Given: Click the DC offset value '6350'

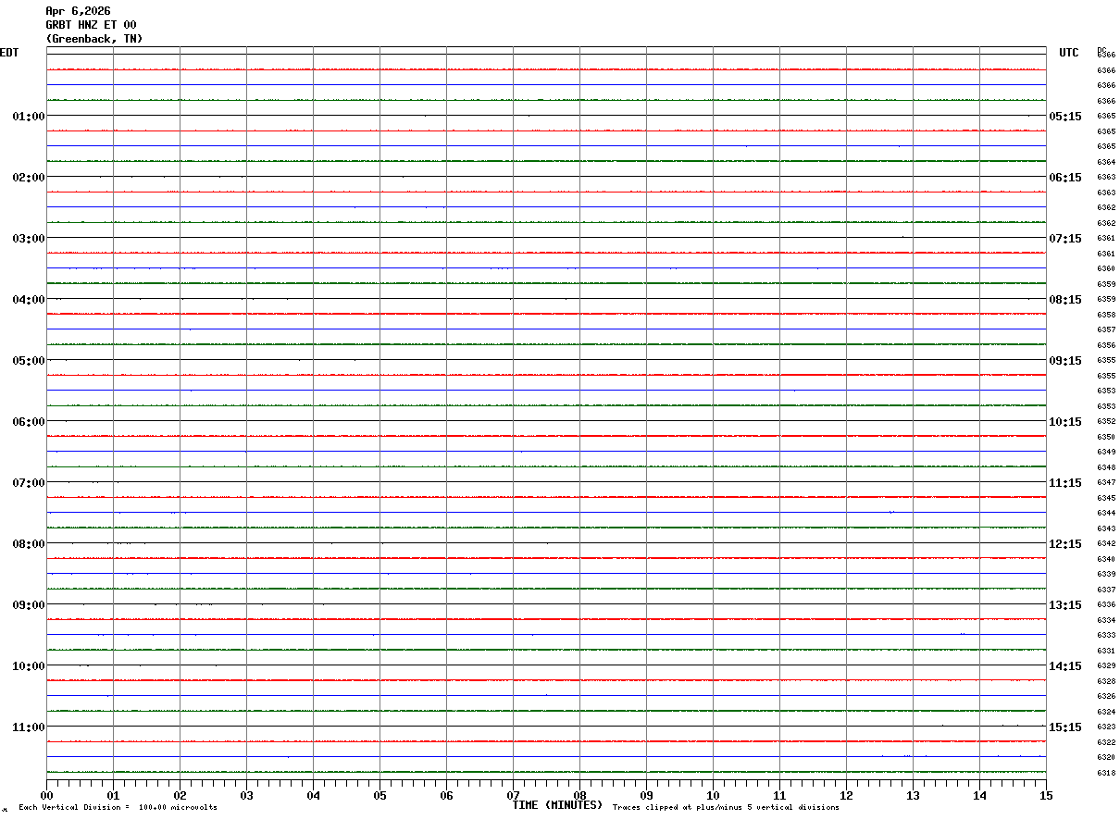Looking at the screenshot, I should tap(1106, 437).
